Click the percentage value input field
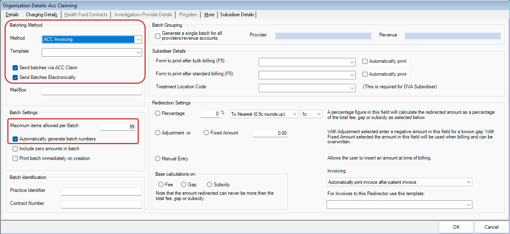The height and width of the screenshot is (234, 510). [210, 114]
